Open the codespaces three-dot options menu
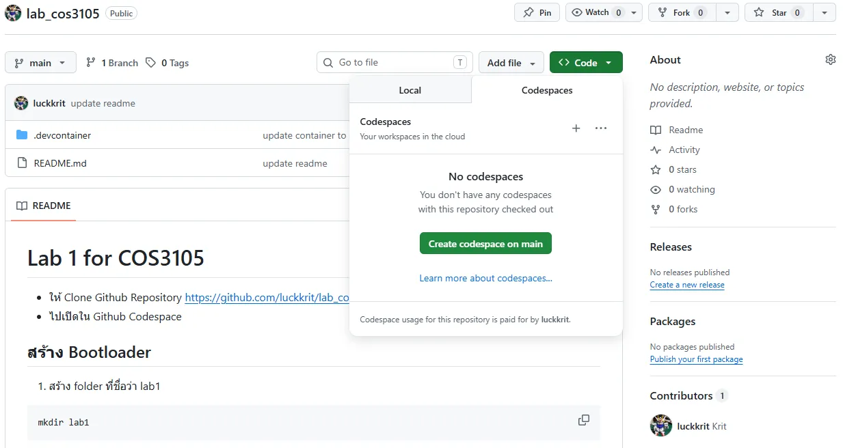 [601, 128]
